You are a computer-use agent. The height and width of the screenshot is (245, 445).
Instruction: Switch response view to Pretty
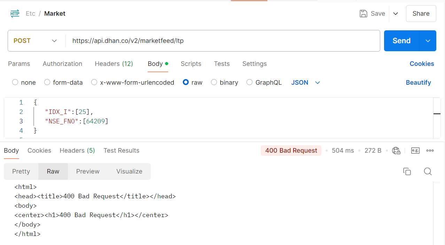[x=21, y=171]
